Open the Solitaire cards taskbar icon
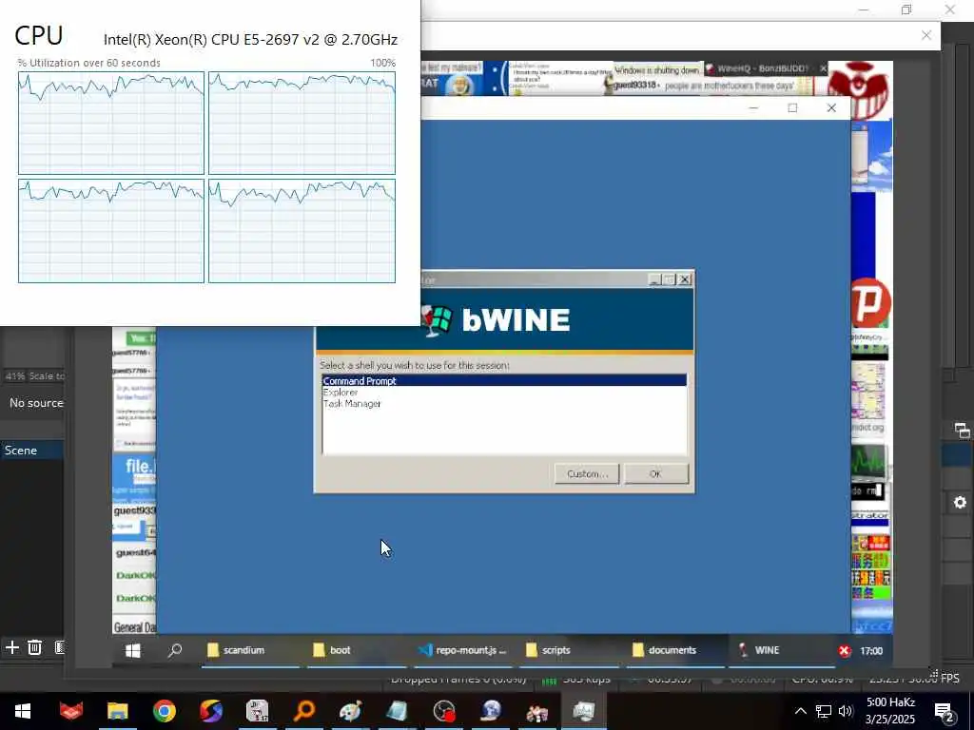This screenshot has height=730, width=974. pyautogui.click(x=257, y=711)
